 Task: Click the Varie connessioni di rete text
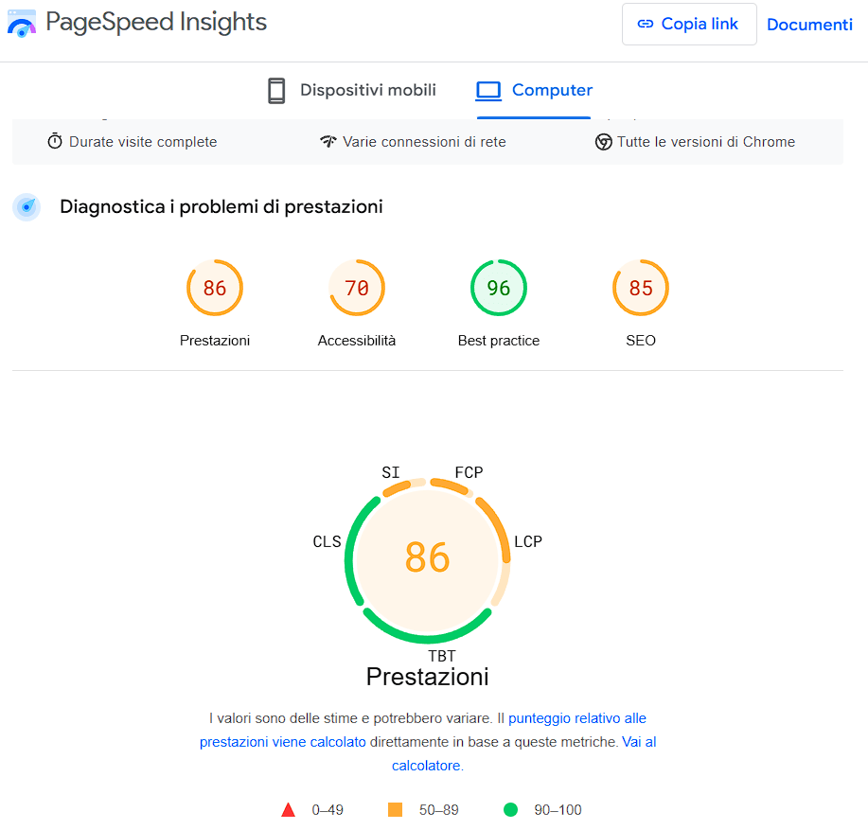pyautogui.click(x=424, y=142)
